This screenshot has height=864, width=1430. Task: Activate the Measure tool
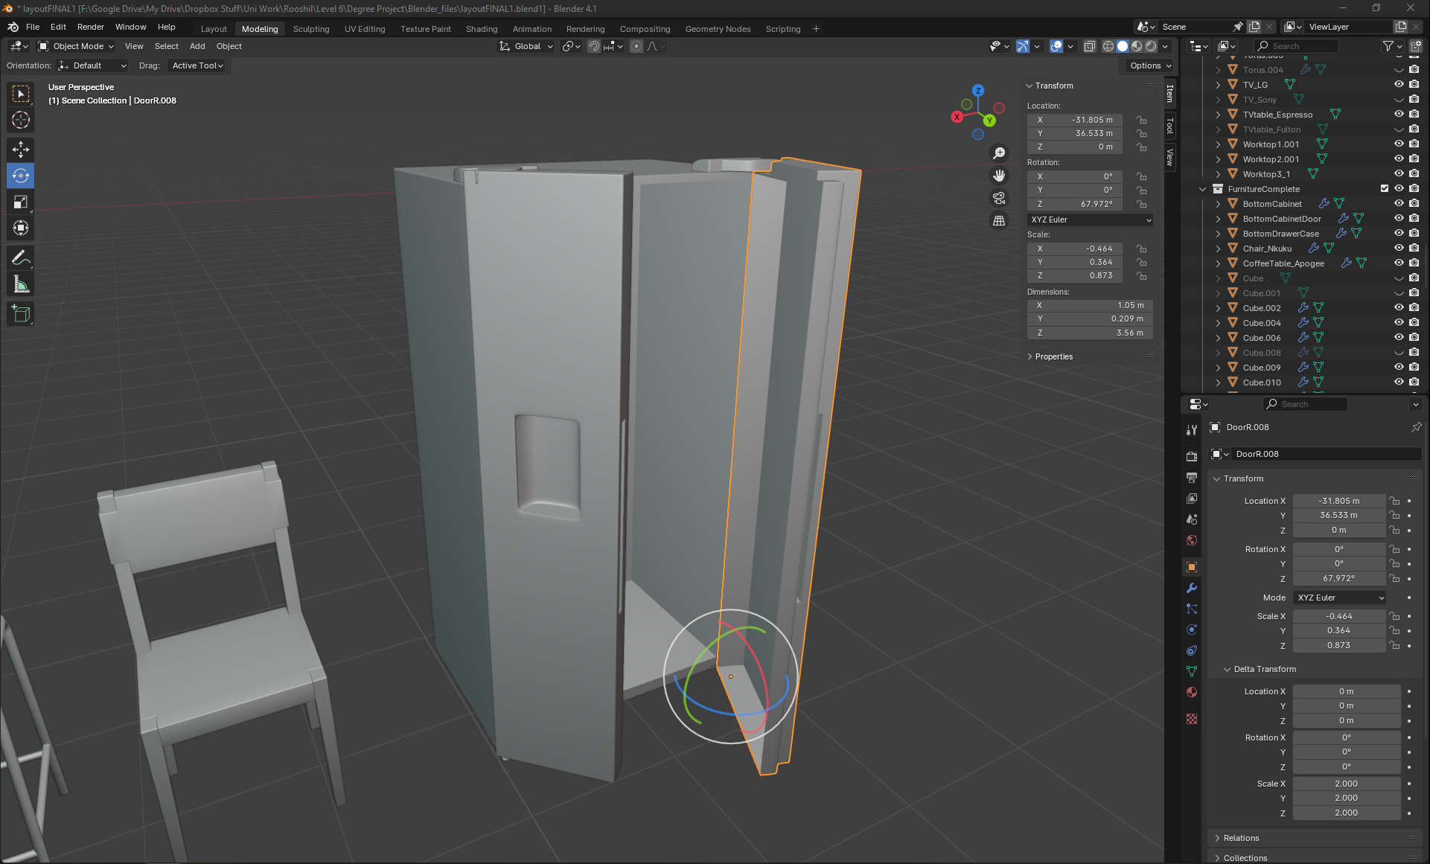pyautogui.click(x=21, y=284)
